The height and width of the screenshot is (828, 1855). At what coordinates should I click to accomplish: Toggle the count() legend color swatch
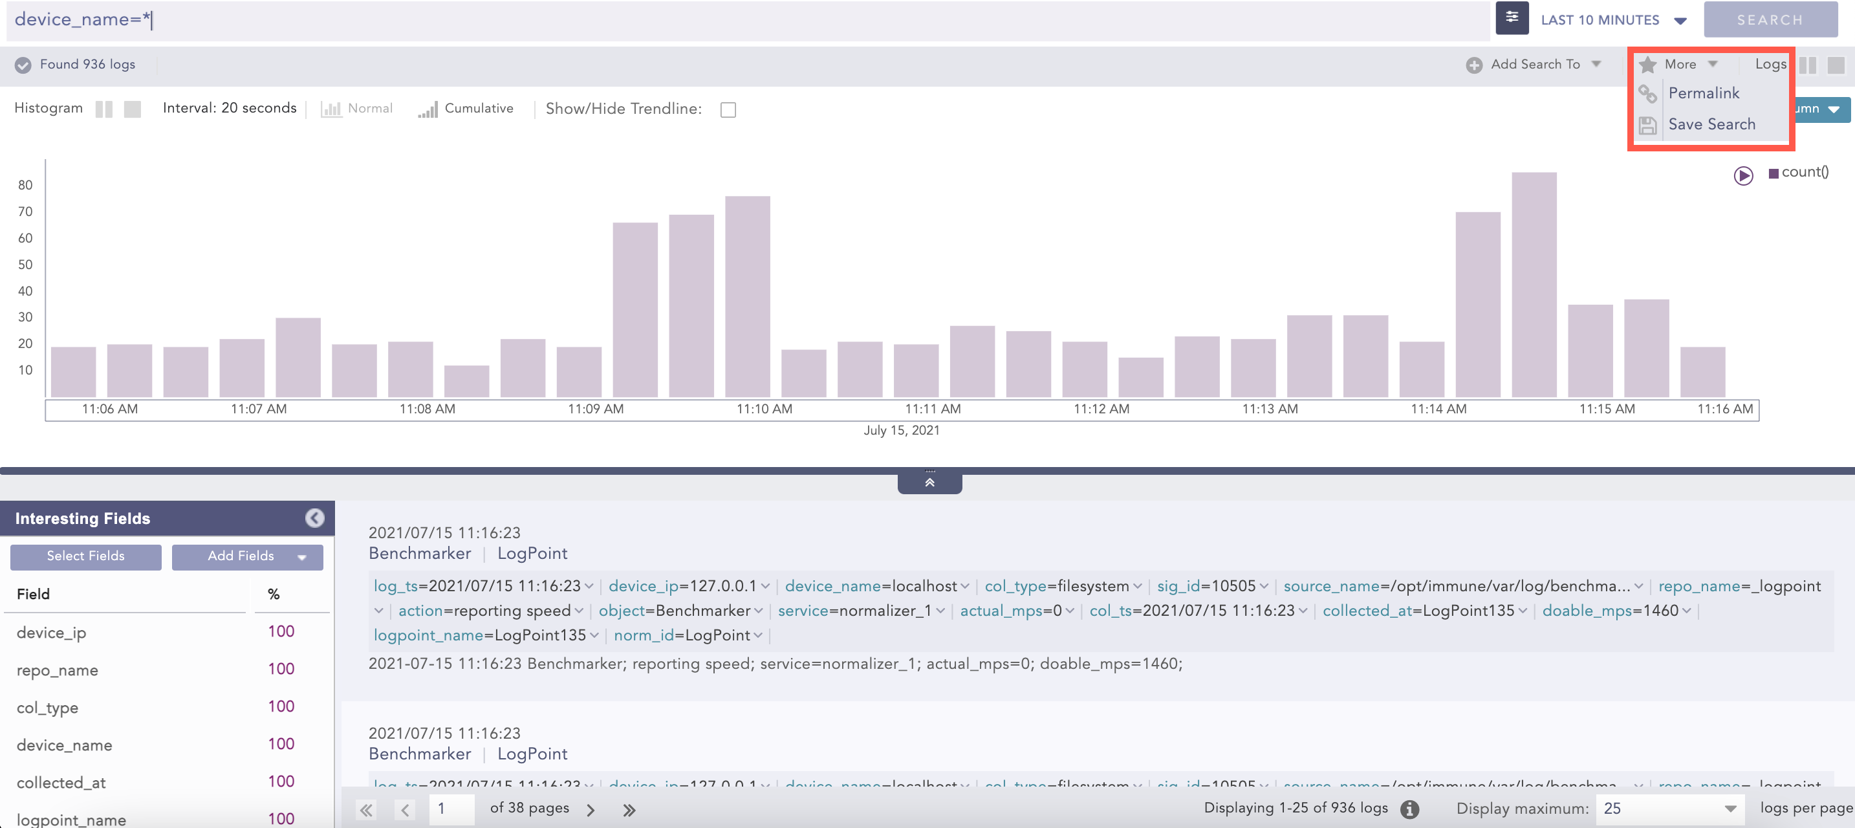(1773, 173)
